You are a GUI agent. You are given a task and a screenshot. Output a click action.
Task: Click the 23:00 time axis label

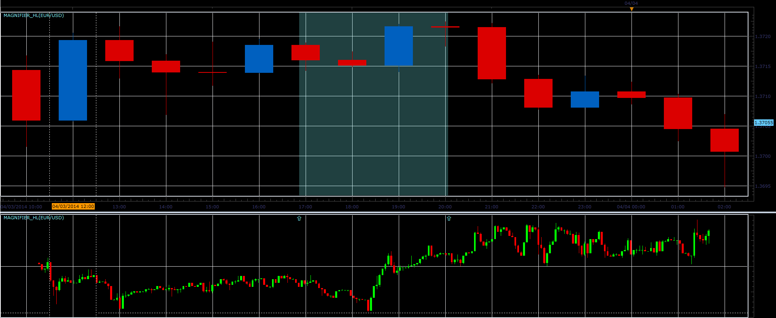(585, 207)
